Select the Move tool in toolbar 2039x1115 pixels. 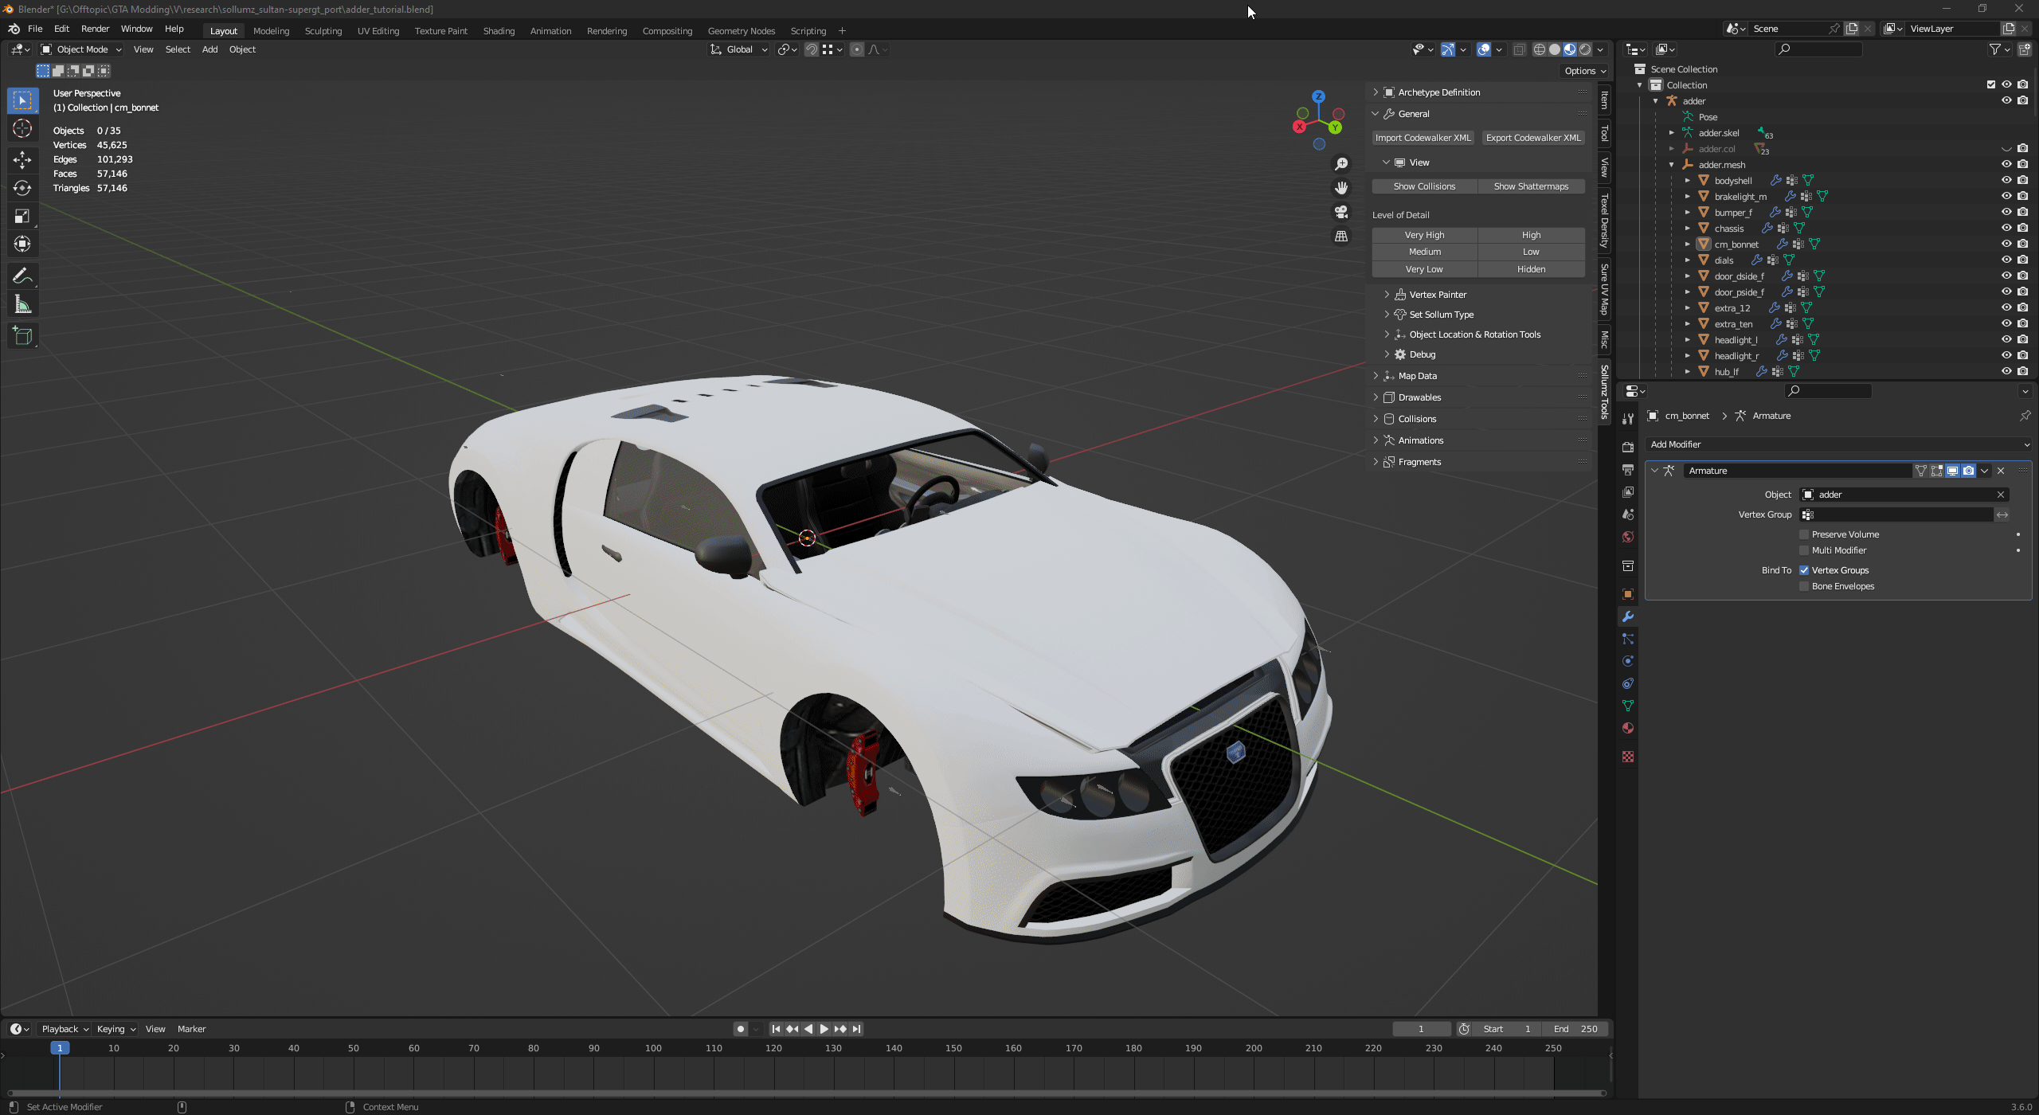[22, 159]
